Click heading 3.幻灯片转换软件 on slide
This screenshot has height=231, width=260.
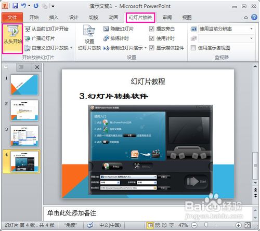[x=113, y=96]
